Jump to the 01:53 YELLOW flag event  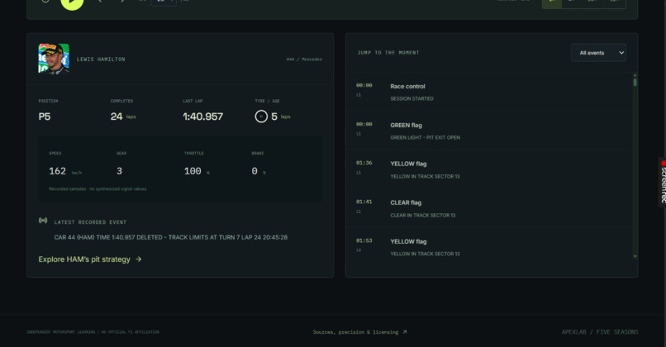click(x=490, y=247)
